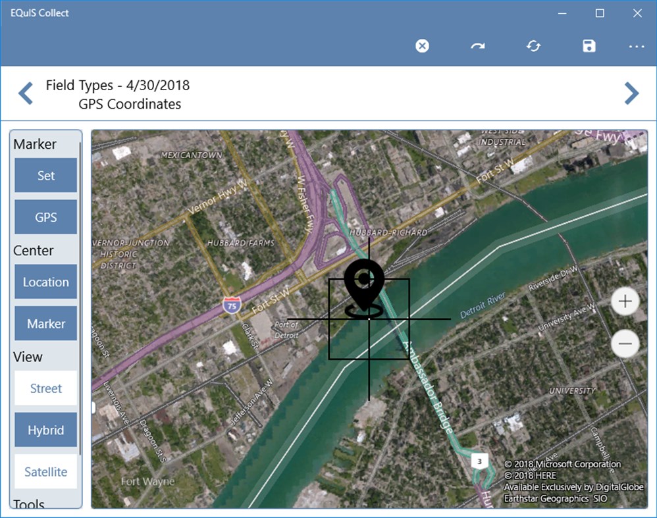The height and width of the screenshot is (518, 657).
Task: Maximize the EQuIS Collect window
Action: [x=600, y=13]
